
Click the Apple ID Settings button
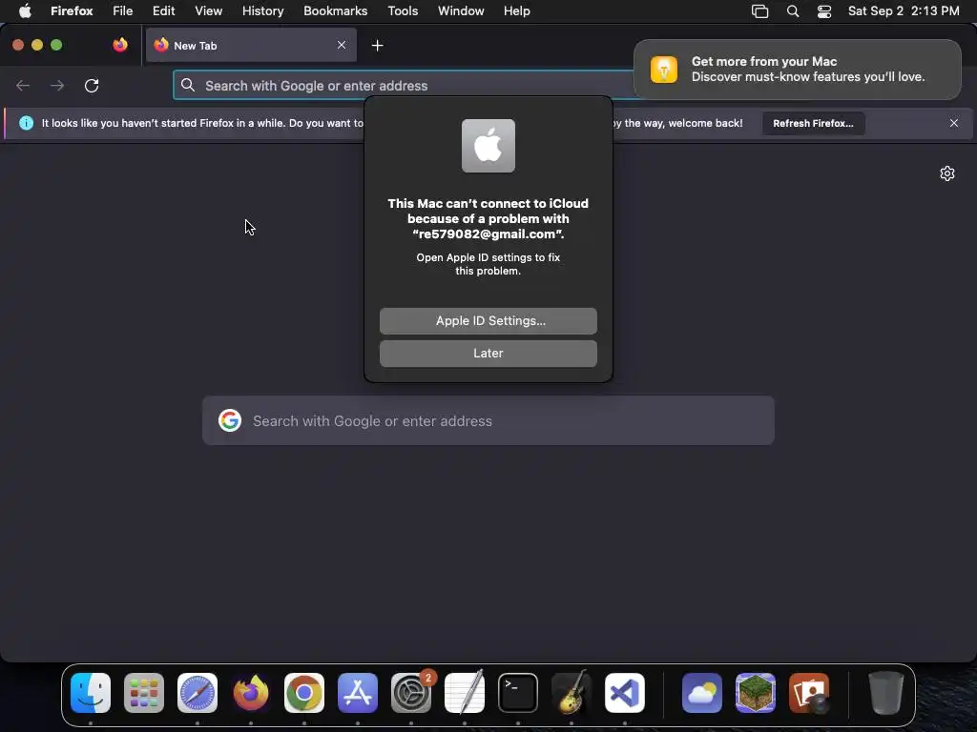pyautogui.click(x=488, y=320)
